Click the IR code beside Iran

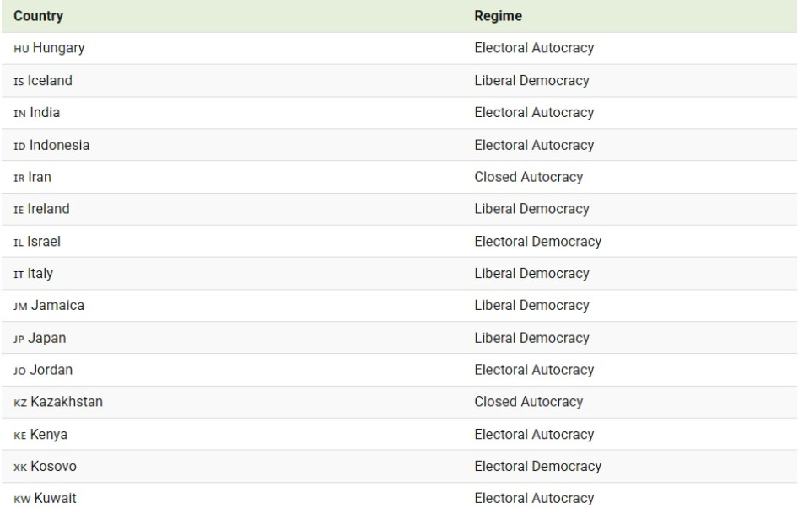tap(20, 178)
